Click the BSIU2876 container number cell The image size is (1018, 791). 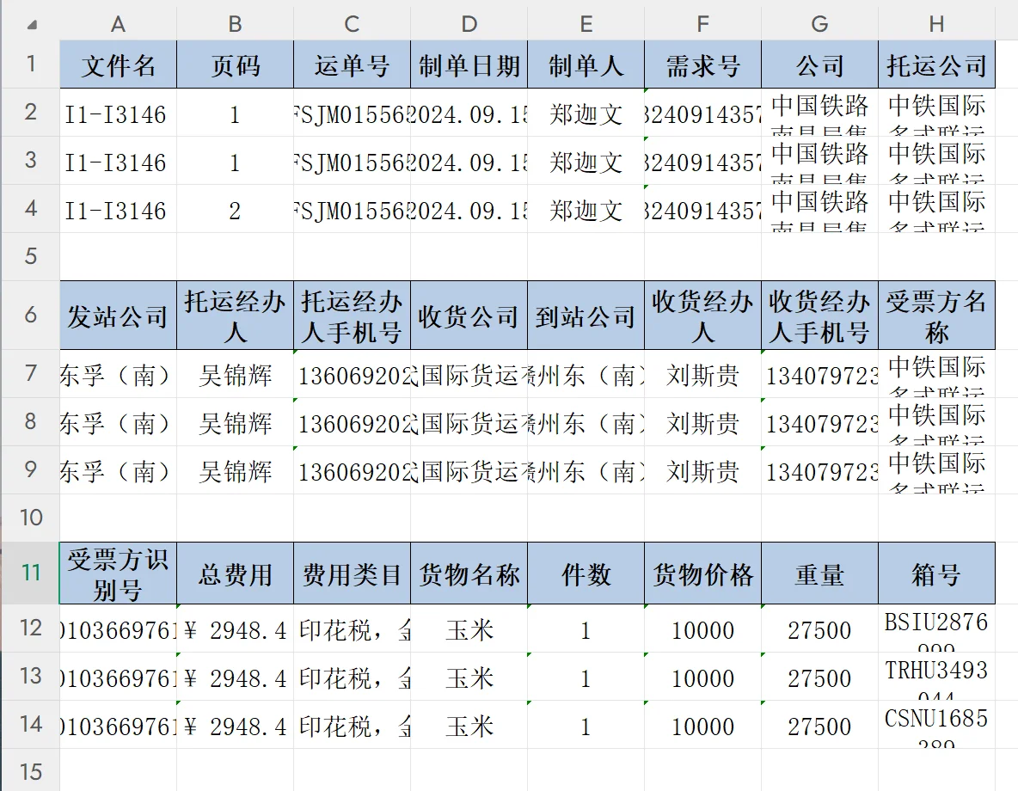936,629
